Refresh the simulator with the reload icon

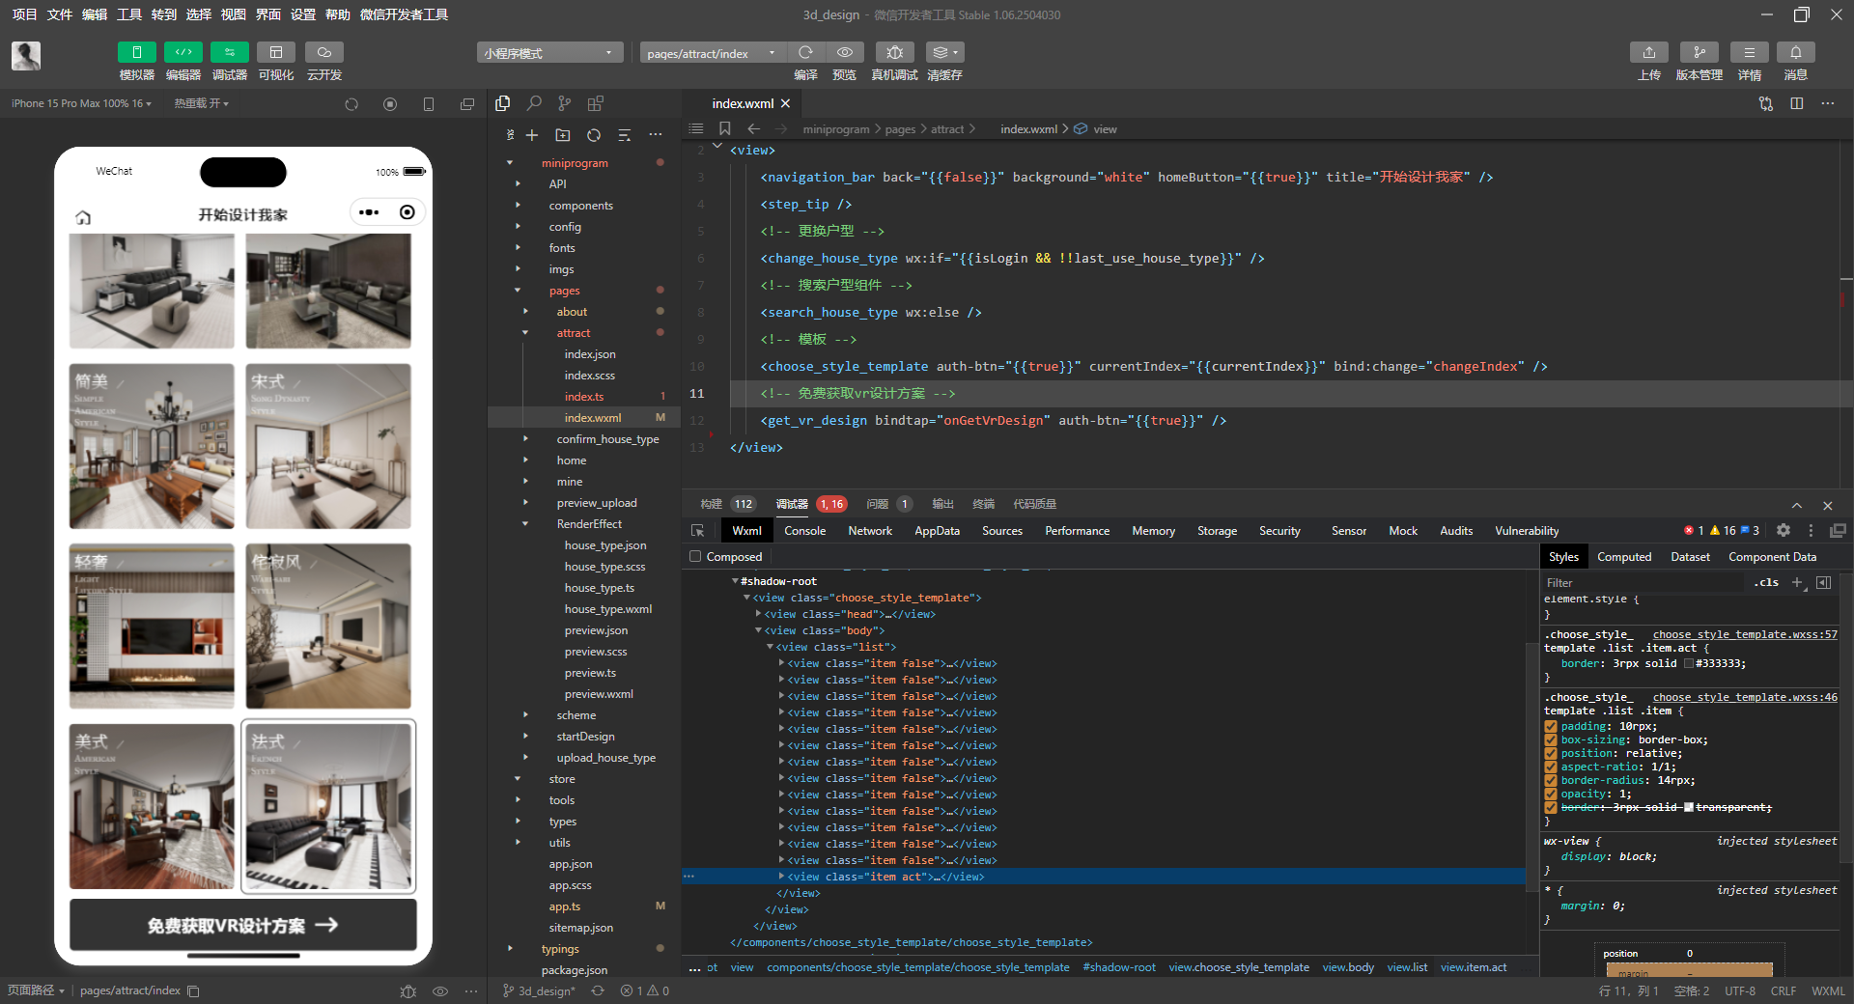[351, 104]
